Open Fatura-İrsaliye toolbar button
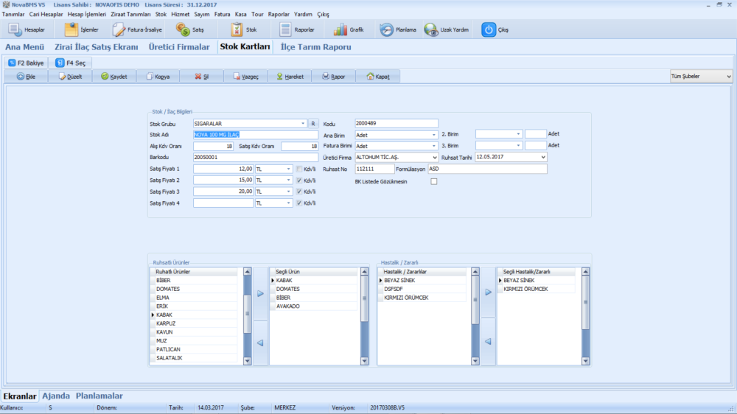Screen dimensions: 737x414 click(x=137, y=29)
